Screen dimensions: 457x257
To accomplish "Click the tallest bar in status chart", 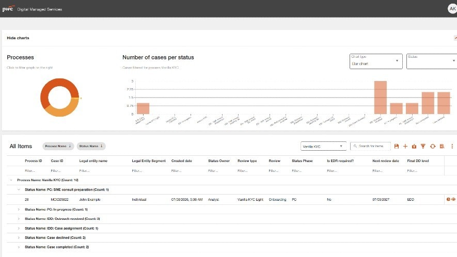I will click(381, 98).
